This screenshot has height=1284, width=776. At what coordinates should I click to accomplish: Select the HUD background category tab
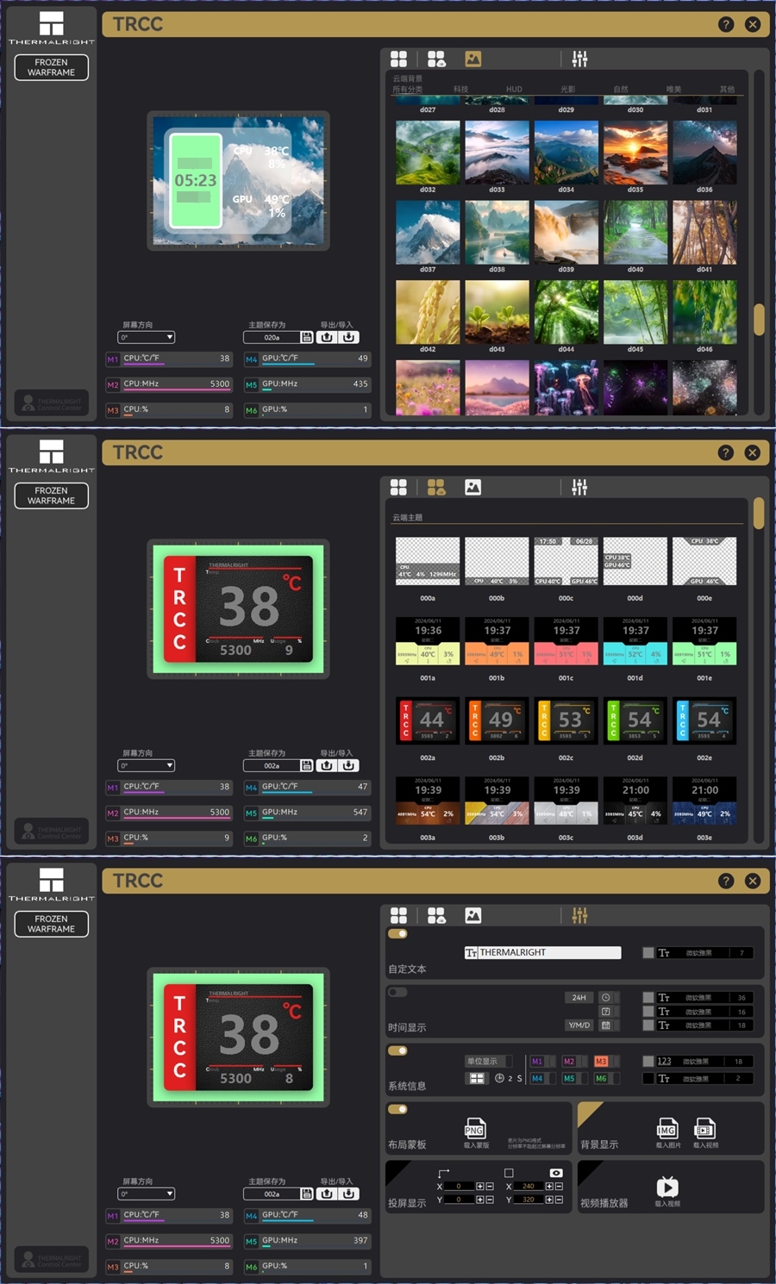click(514, 89)
